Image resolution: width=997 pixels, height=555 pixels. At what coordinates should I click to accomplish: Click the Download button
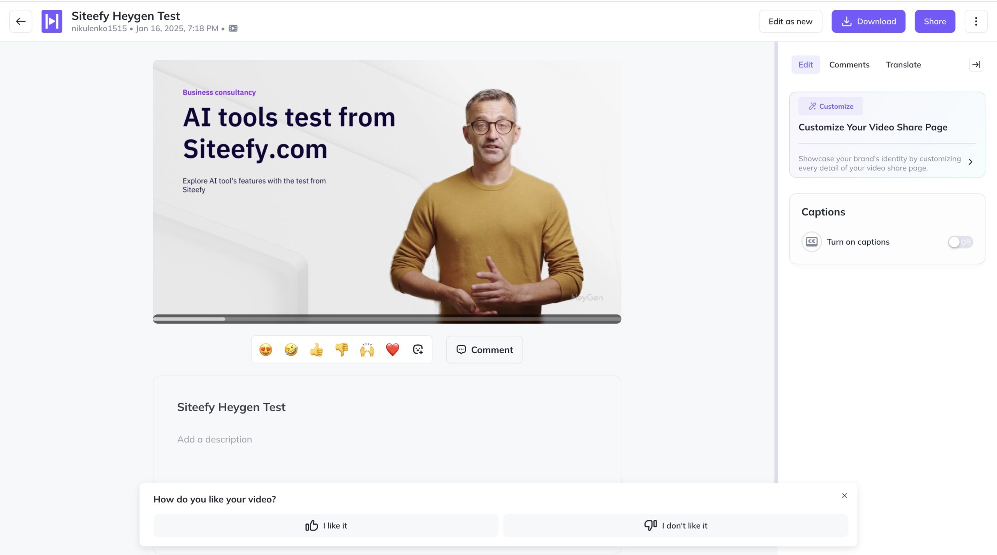pyautogui.click(x=868, y=21)
